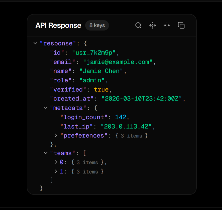Screen dimensions: 222x210
Task: Click the number value 142
Action: (121, 117)
